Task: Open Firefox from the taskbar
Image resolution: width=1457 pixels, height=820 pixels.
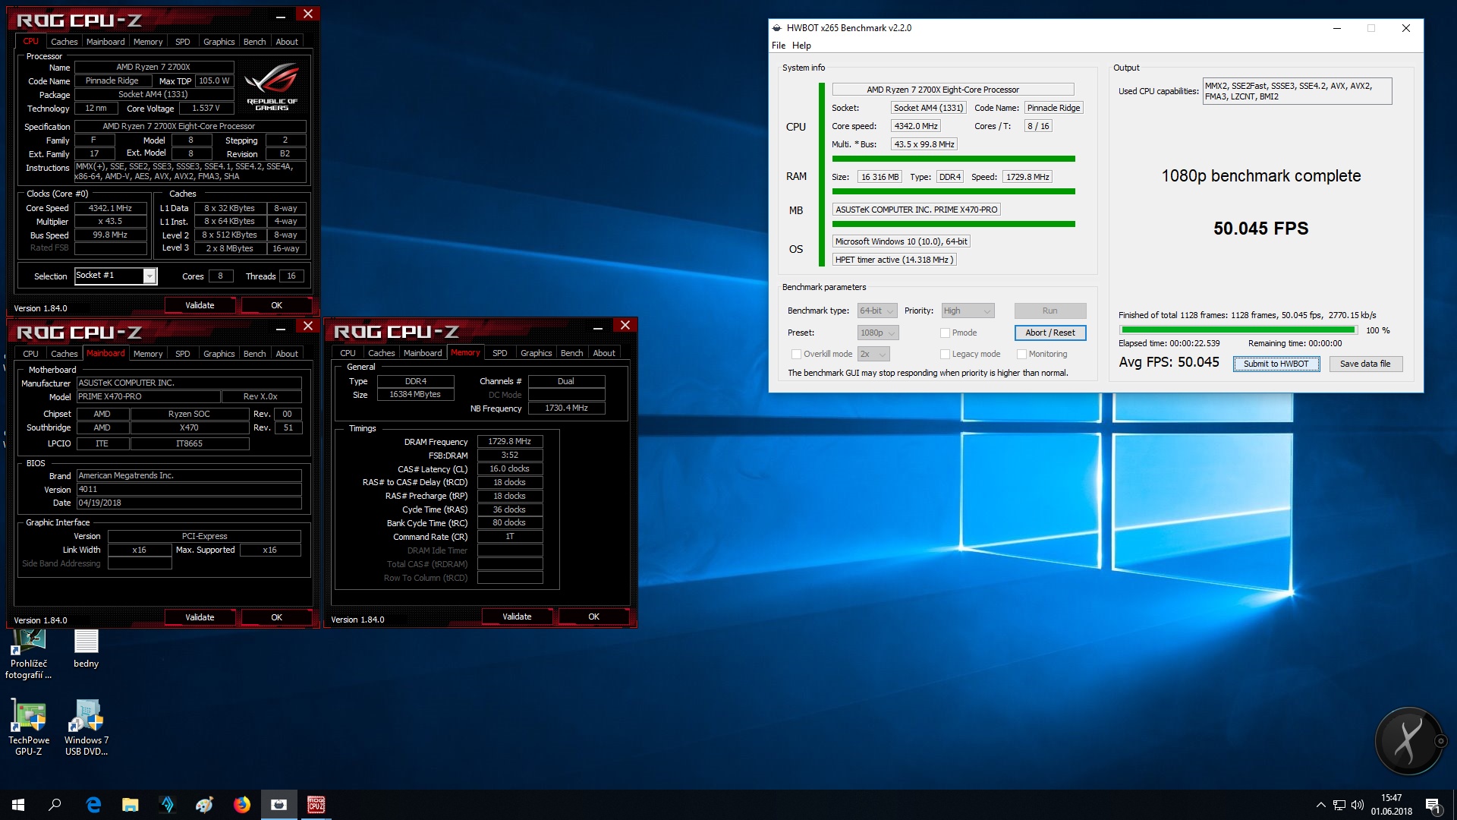Action: click(242, 805)
